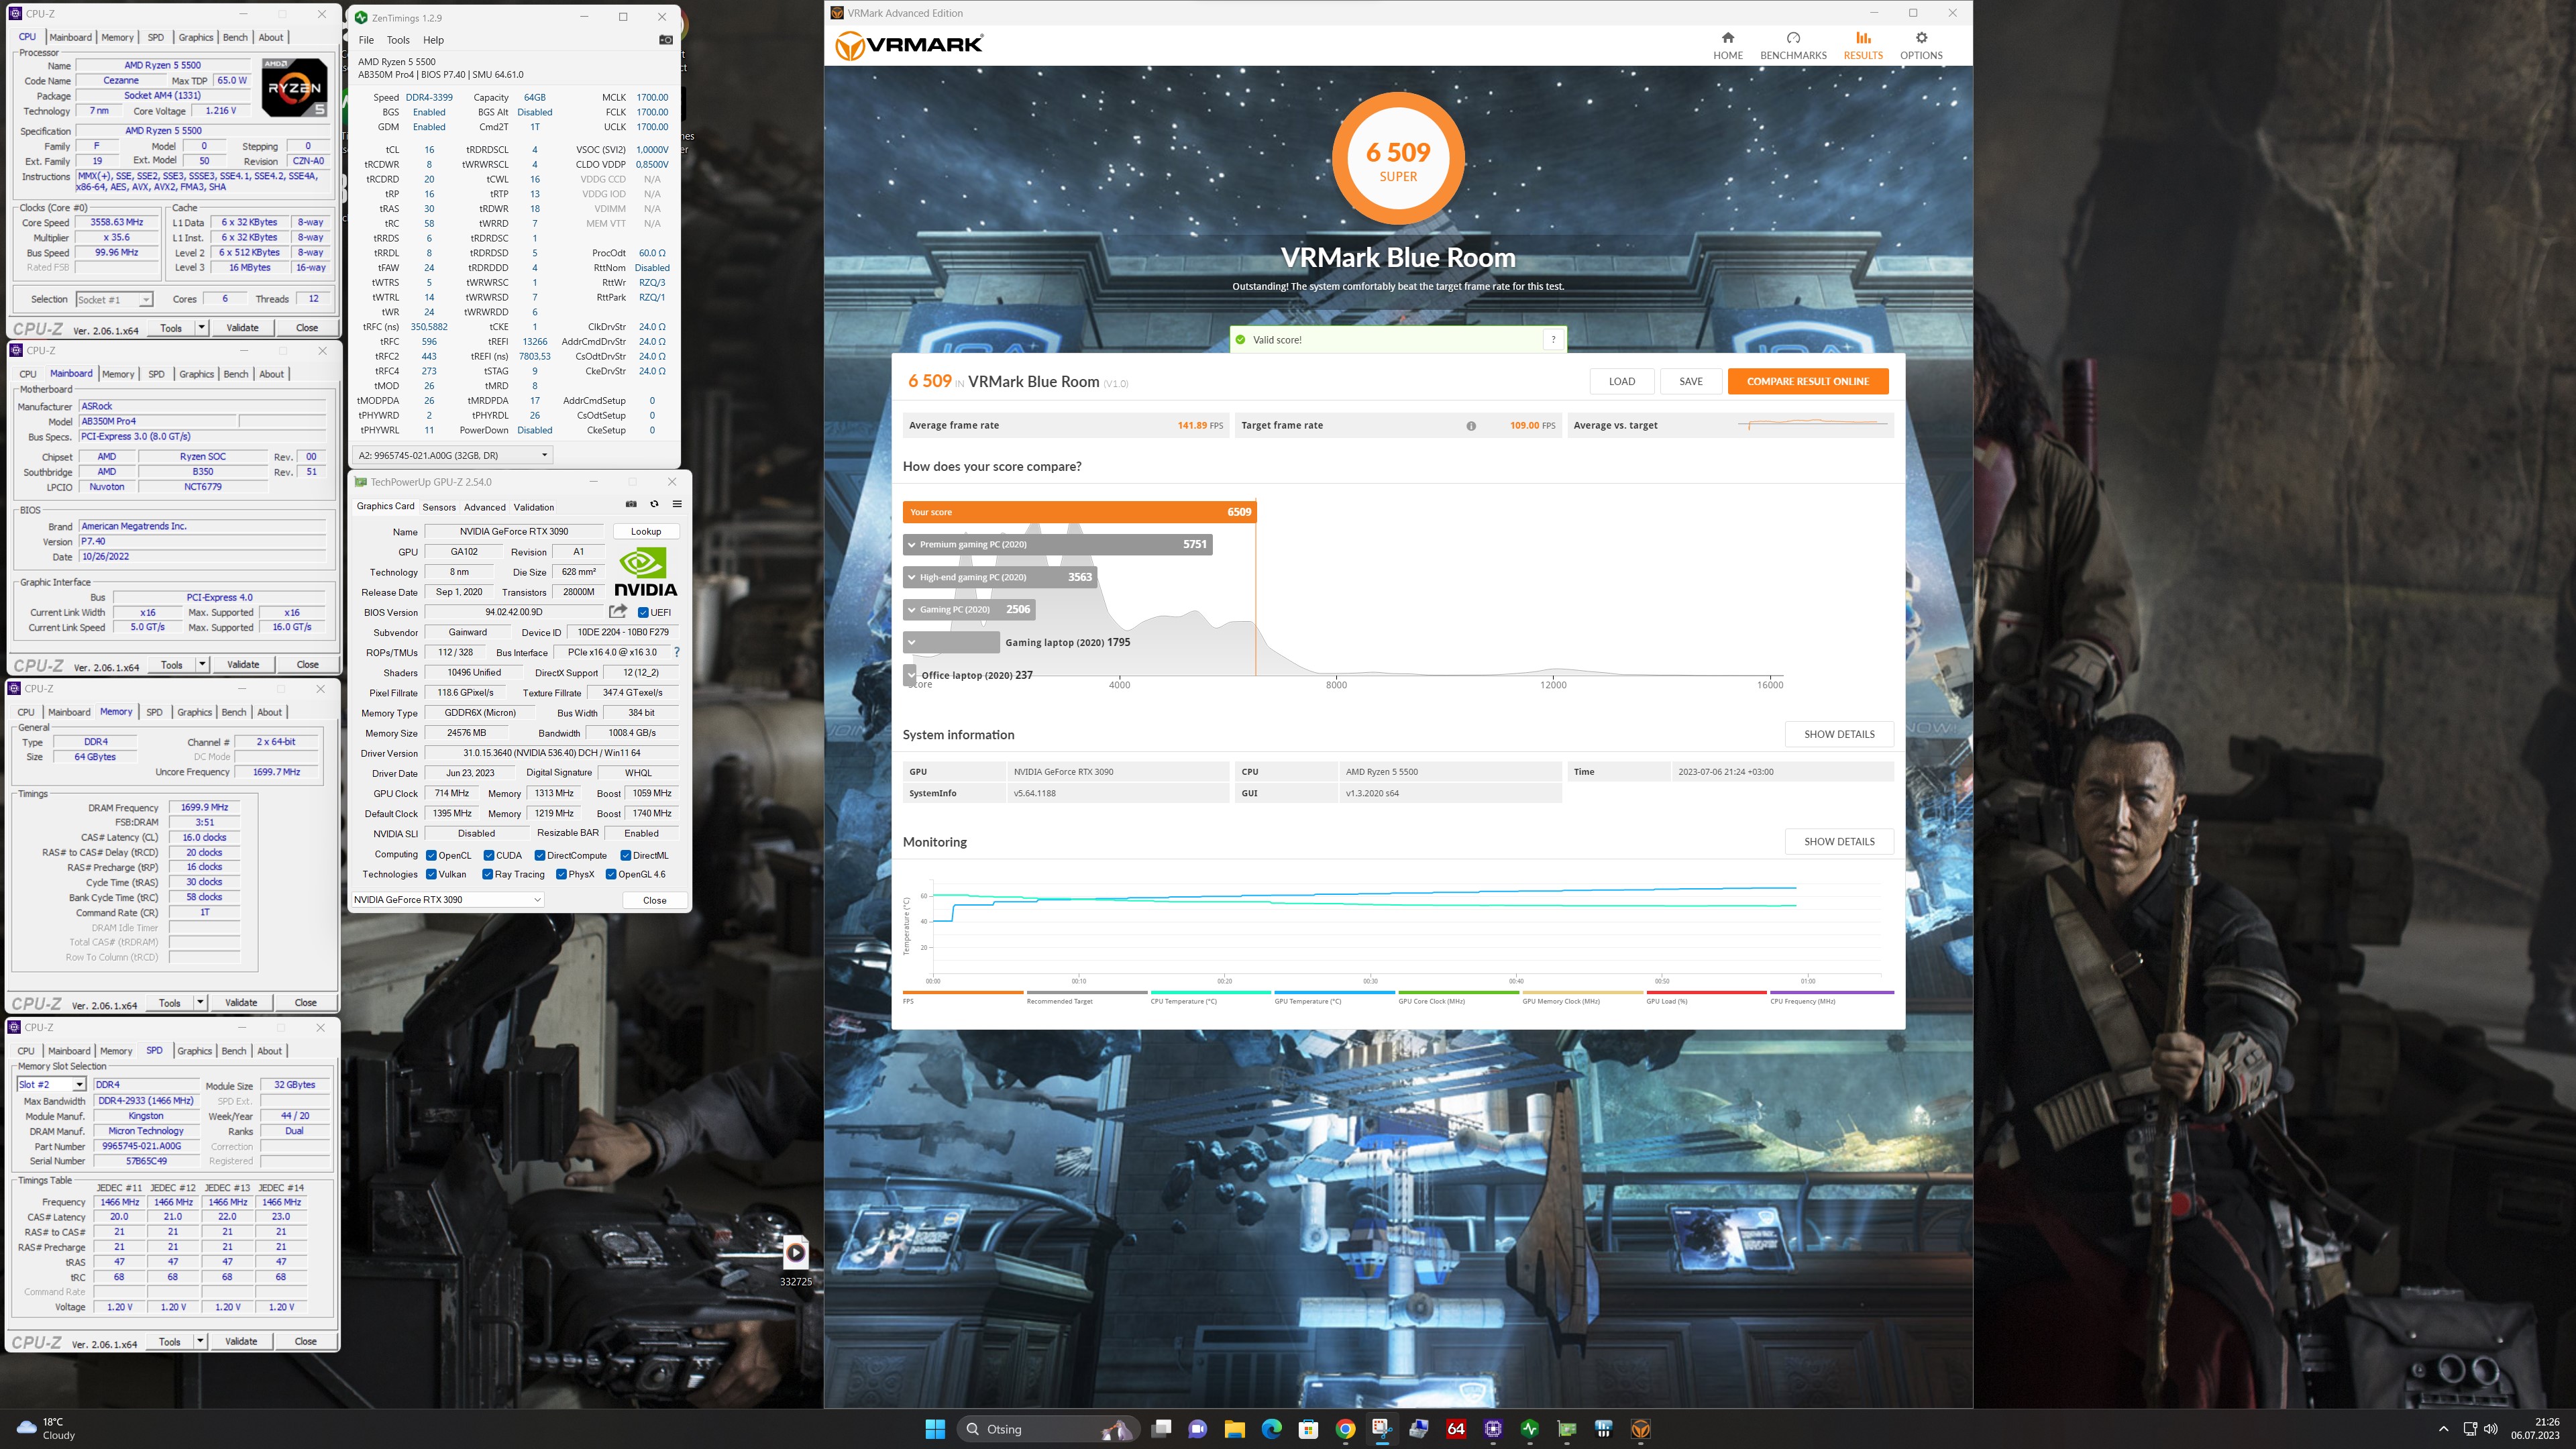This screenshot has width=2576, height=1449.
Task: Switch to the Advanced tab in GPU-Z
Action: tap(485, 508)
